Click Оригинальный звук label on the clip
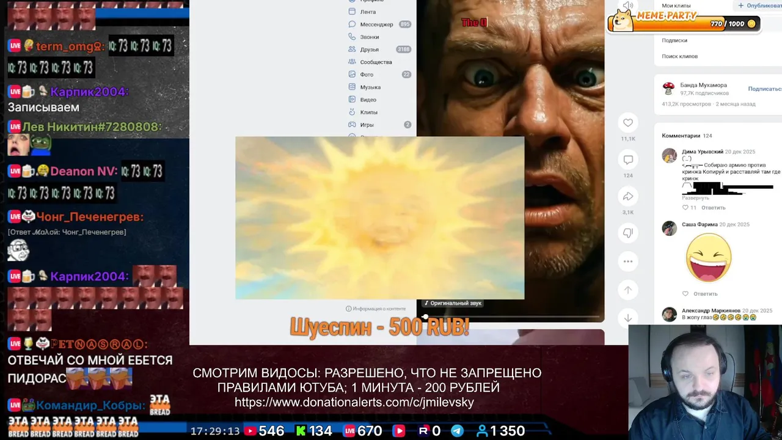Viewport: 782px width, 440px height. pos(453,303)
